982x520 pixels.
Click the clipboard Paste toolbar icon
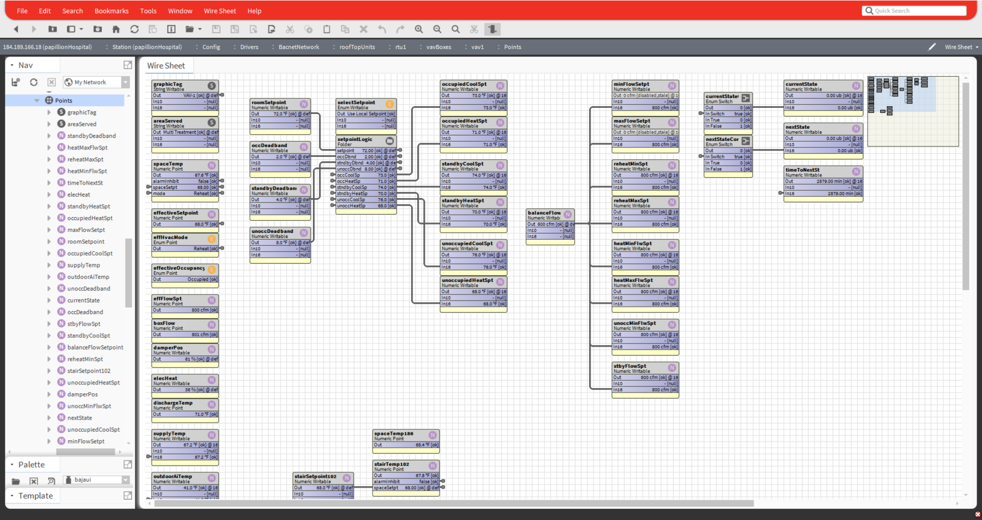click(x=327, y=29)
